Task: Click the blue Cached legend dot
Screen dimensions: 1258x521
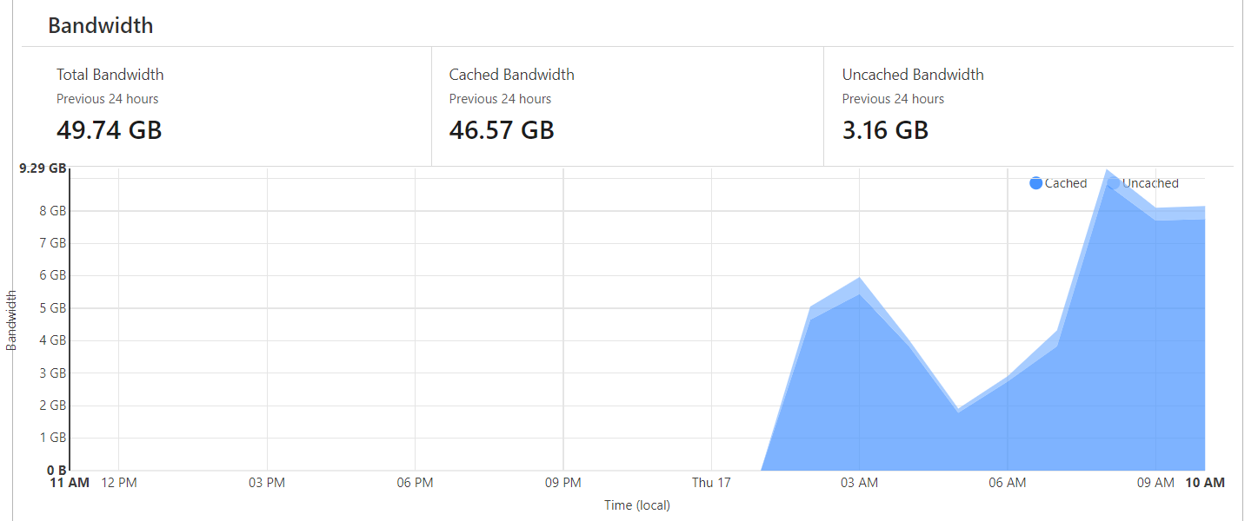Action: [x=1035, y=183]
